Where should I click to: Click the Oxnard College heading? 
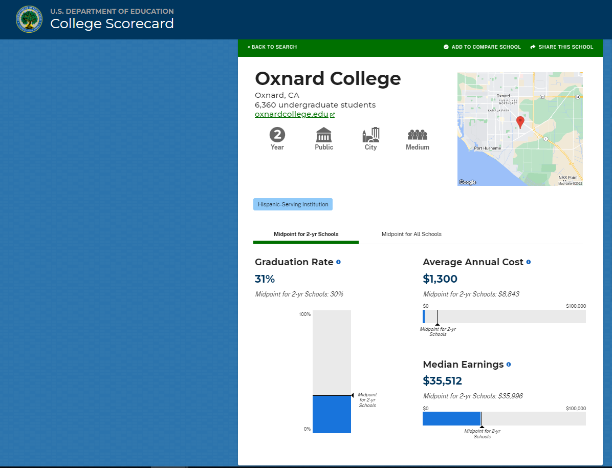pos(328,78)
